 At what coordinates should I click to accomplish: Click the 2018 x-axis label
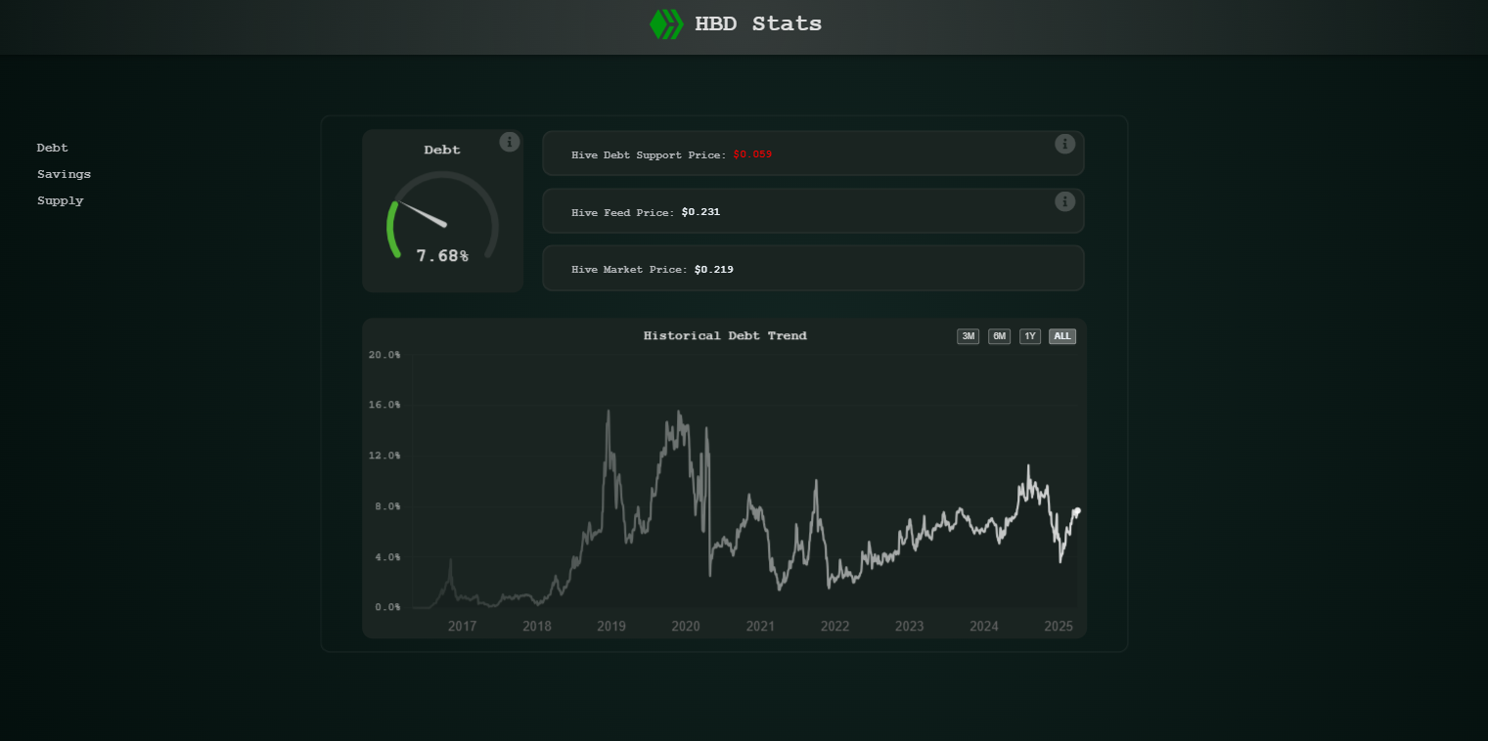[x=537, y=627]
